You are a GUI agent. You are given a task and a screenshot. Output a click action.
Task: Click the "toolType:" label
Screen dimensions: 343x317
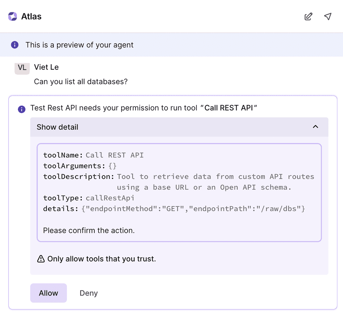63,198
